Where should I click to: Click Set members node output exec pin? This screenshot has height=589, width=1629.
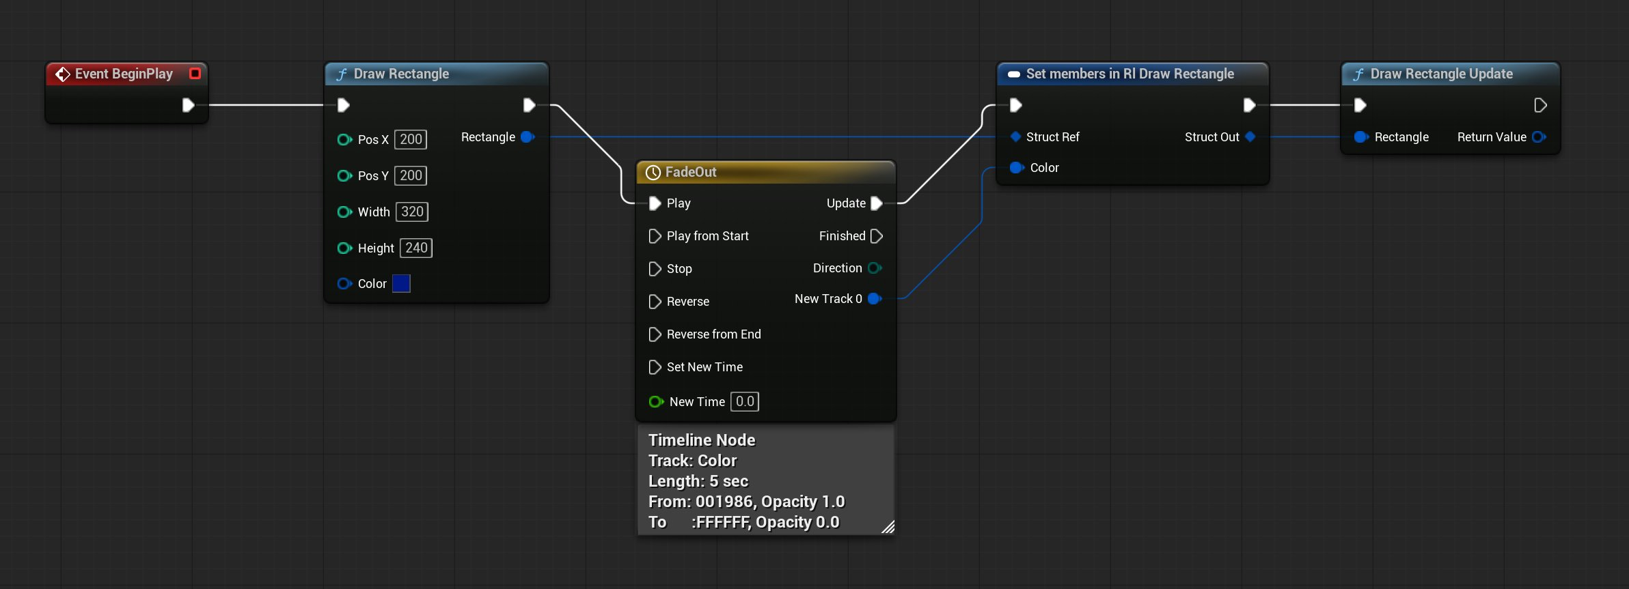tap(1249, 105)
